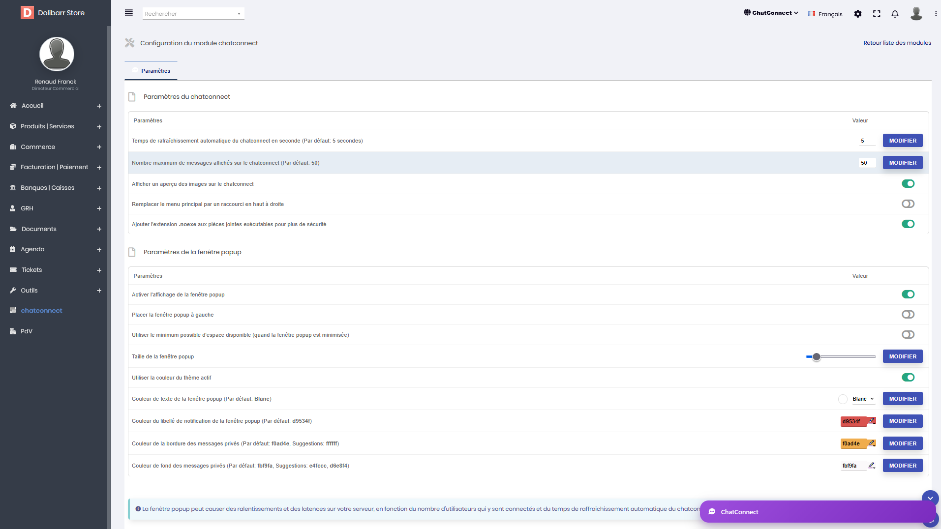The width and height of the screenshot is (941, 529).
Task: Expand the Outils submenu plus
Action: coord(99,291)
